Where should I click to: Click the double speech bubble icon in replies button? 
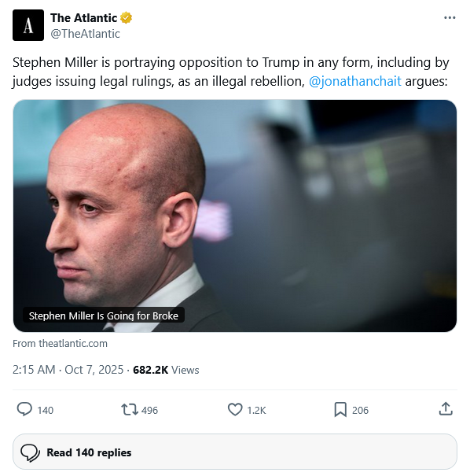[x=30, y=452]
